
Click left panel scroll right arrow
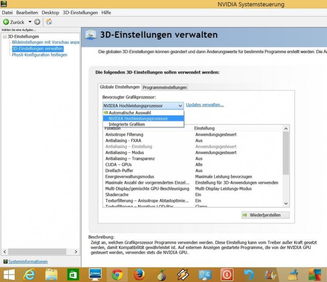pos(76,252)
